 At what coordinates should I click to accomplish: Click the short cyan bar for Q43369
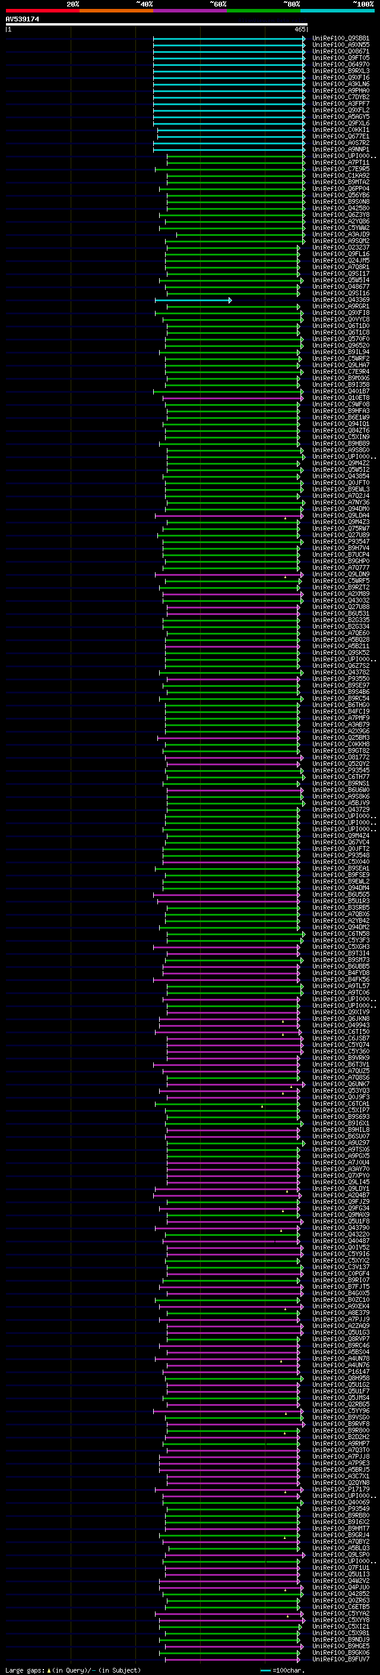pos(193,301)
